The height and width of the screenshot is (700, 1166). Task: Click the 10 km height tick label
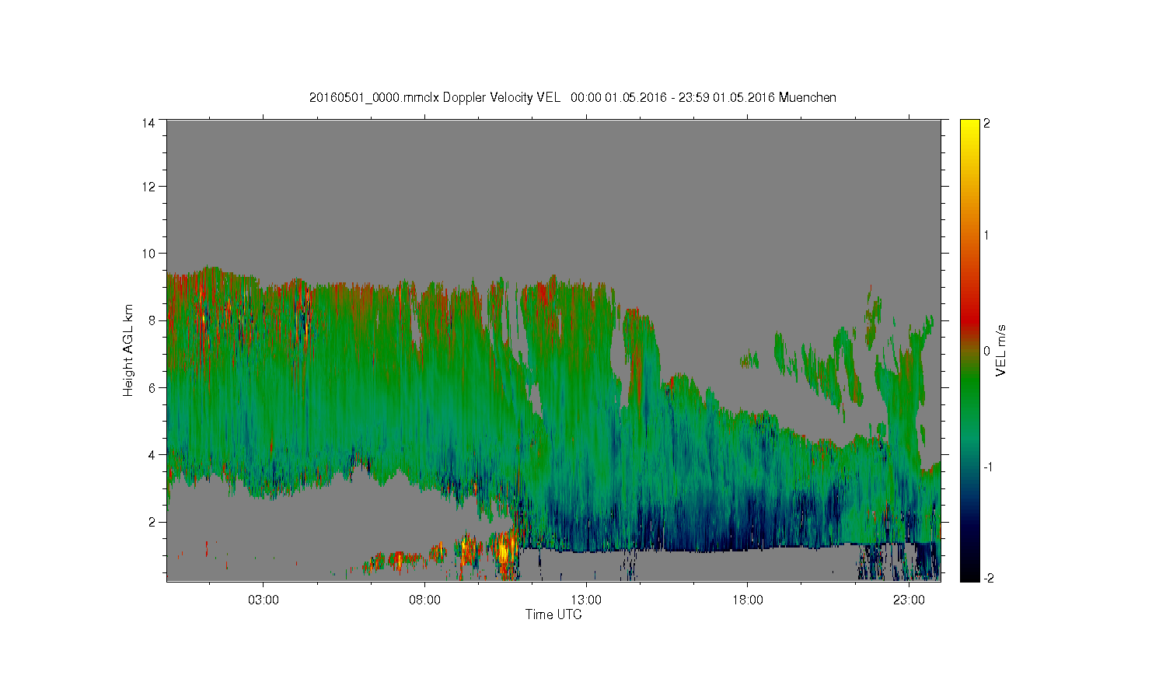pyautogui.click(x=148, y=253)
